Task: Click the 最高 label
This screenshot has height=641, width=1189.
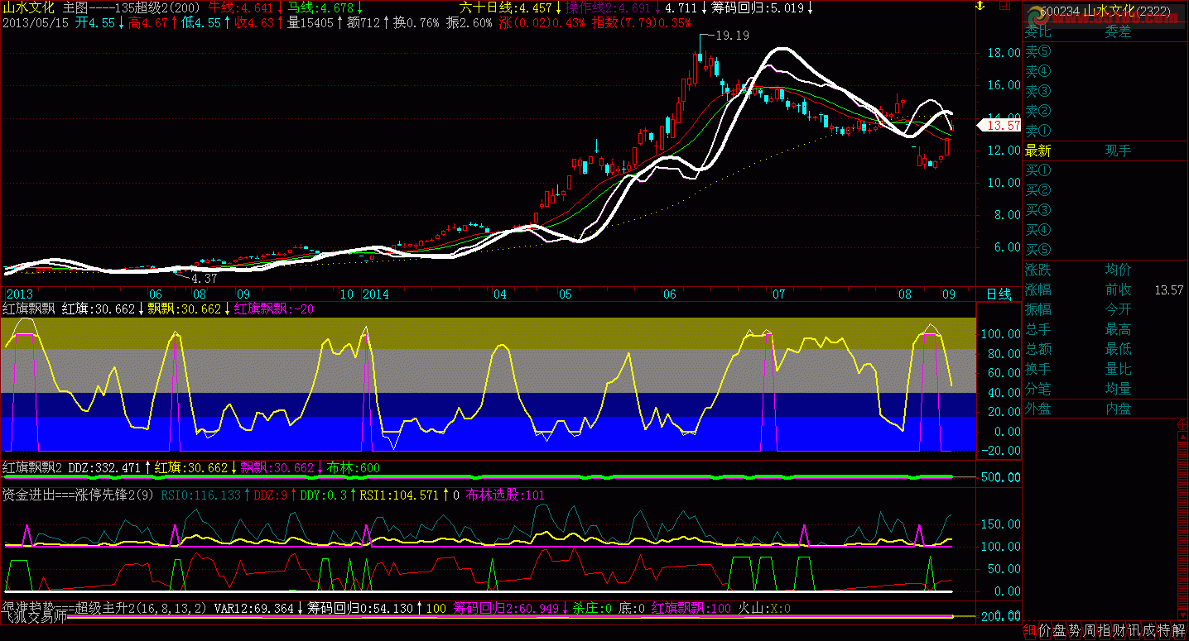Action: tap(1118, 329)
